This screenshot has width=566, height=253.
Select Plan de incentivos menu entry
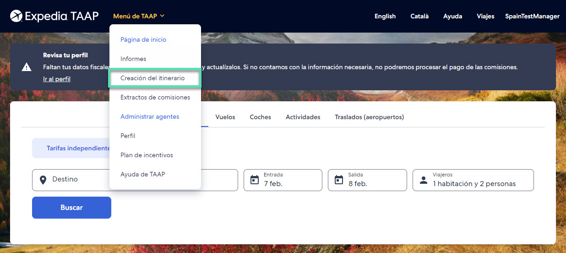[x=147, y=155]
